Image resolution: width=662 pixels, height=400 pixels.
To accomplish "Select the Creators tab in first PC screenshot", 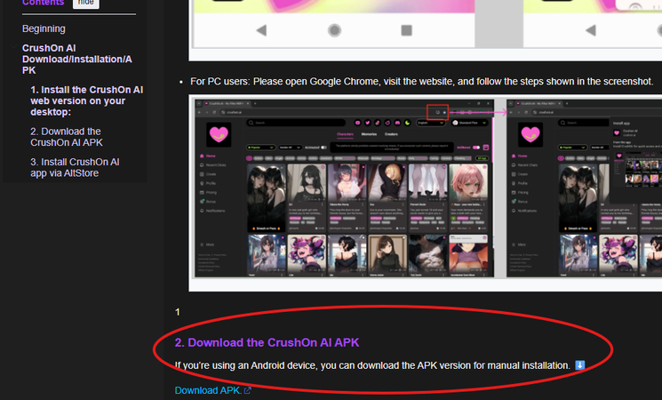I will [391, 134].
